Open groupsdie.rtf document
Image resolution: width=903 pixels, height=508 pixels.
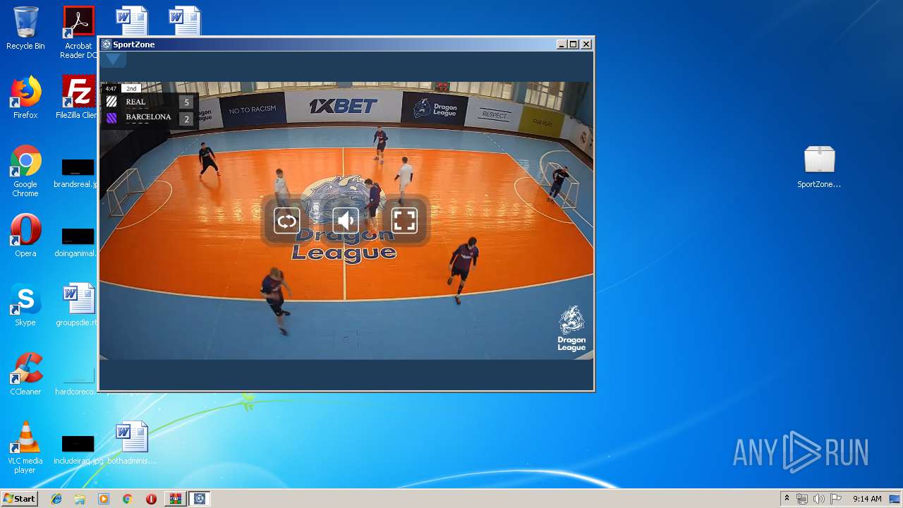78,305
